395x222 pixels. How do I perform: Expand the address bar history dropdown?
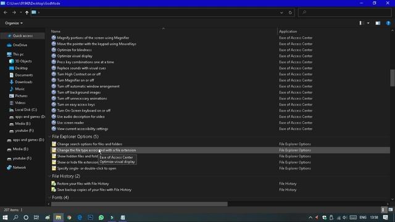281,12
